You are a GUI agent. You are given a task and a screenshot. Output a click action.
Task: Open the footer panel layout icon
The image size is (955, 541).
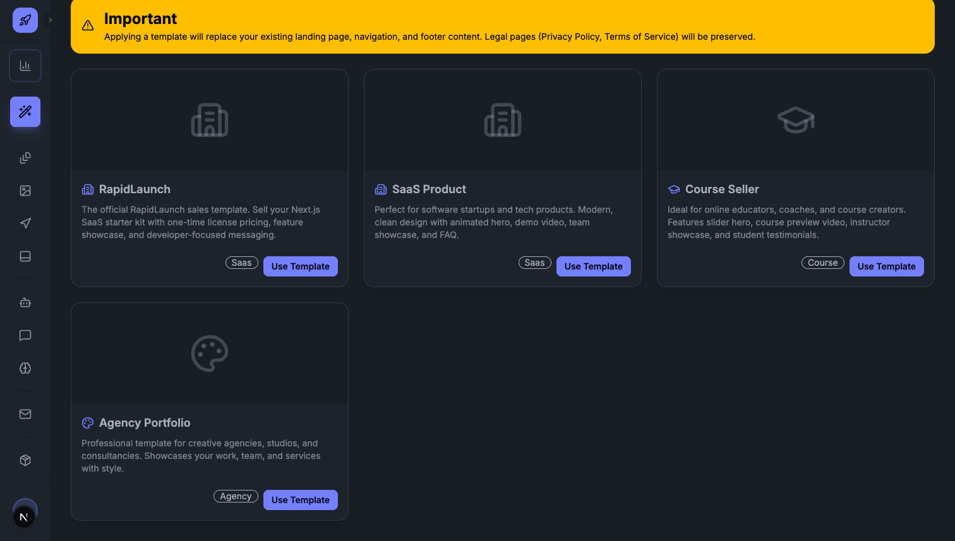pyautogui.click(x=25, y=256)
